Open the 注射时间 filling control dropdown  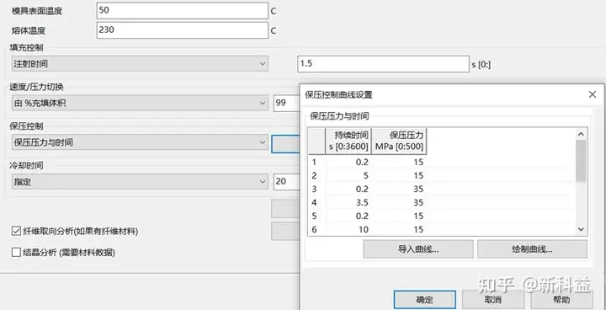tap(140, 64)
